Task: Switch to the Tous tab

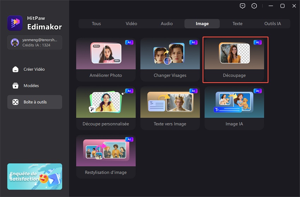Action: (96, 24)
